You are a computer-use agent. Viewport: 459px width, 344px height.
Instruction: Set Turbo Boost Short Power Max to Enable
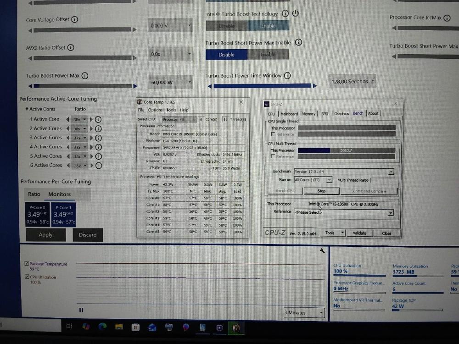(x=268, y=54)
